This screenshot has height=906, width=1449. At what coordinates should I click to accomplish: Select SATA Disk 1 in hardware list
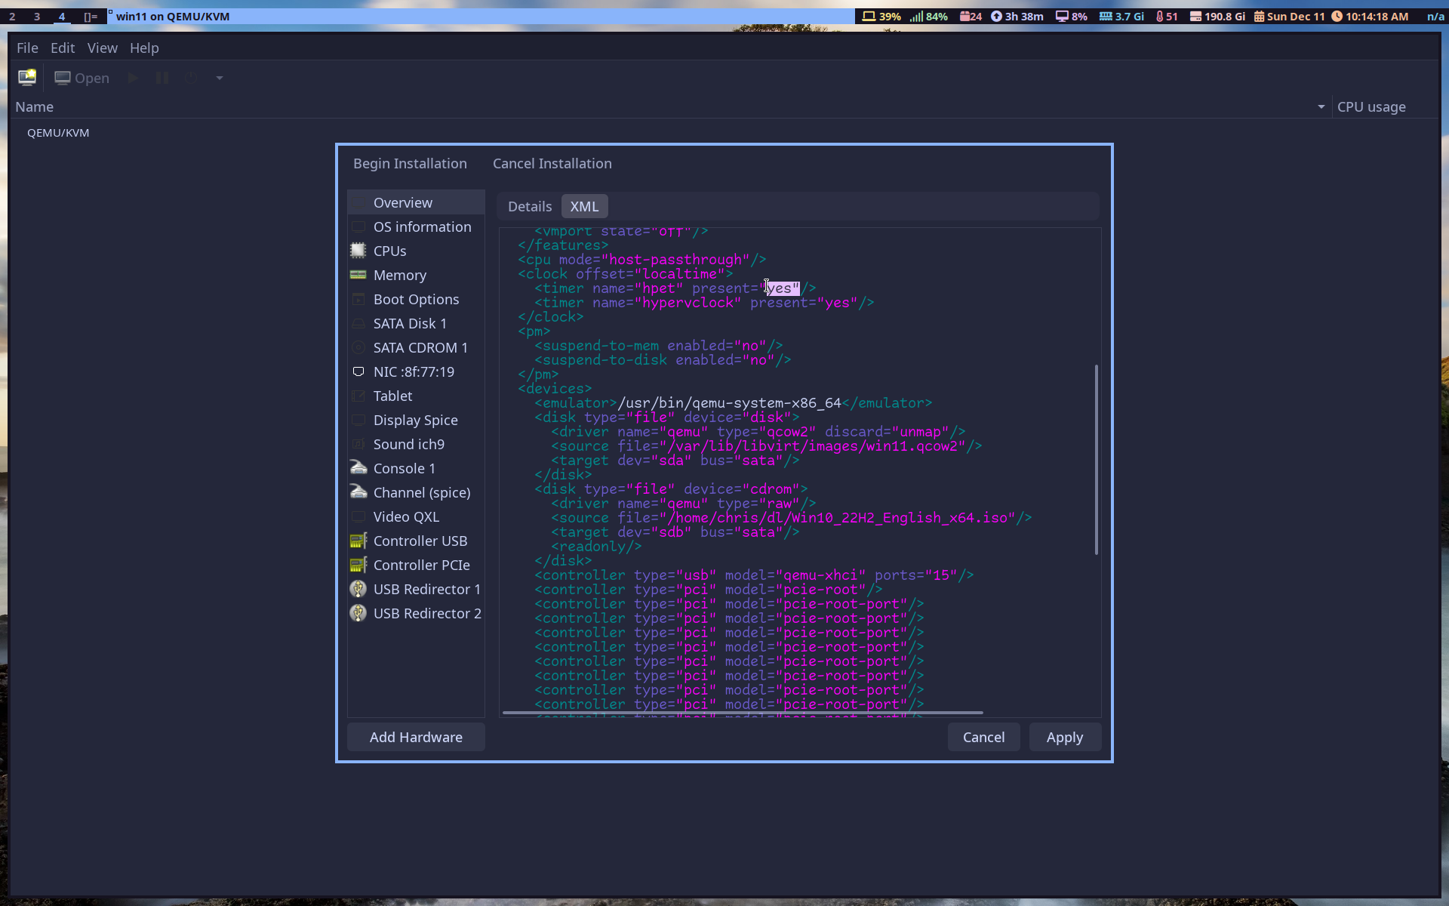(x=416, y=323)
